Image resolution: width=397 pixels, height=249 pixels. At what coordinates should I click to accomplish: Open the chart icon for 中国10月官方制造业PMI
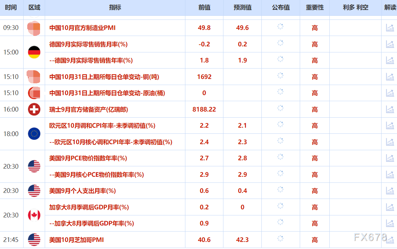click(x=390, y=28)
